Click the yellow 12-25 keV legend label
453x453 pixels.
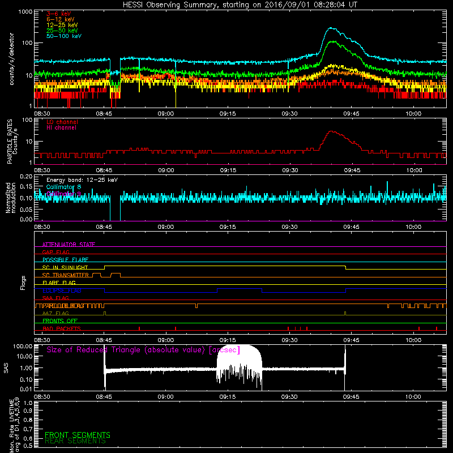point(62,25)
